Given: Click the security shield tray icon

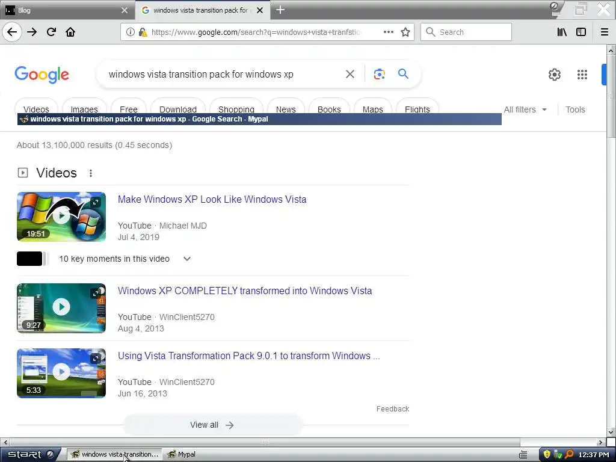Looking at the screenshot, I should [x=547, y=455].
